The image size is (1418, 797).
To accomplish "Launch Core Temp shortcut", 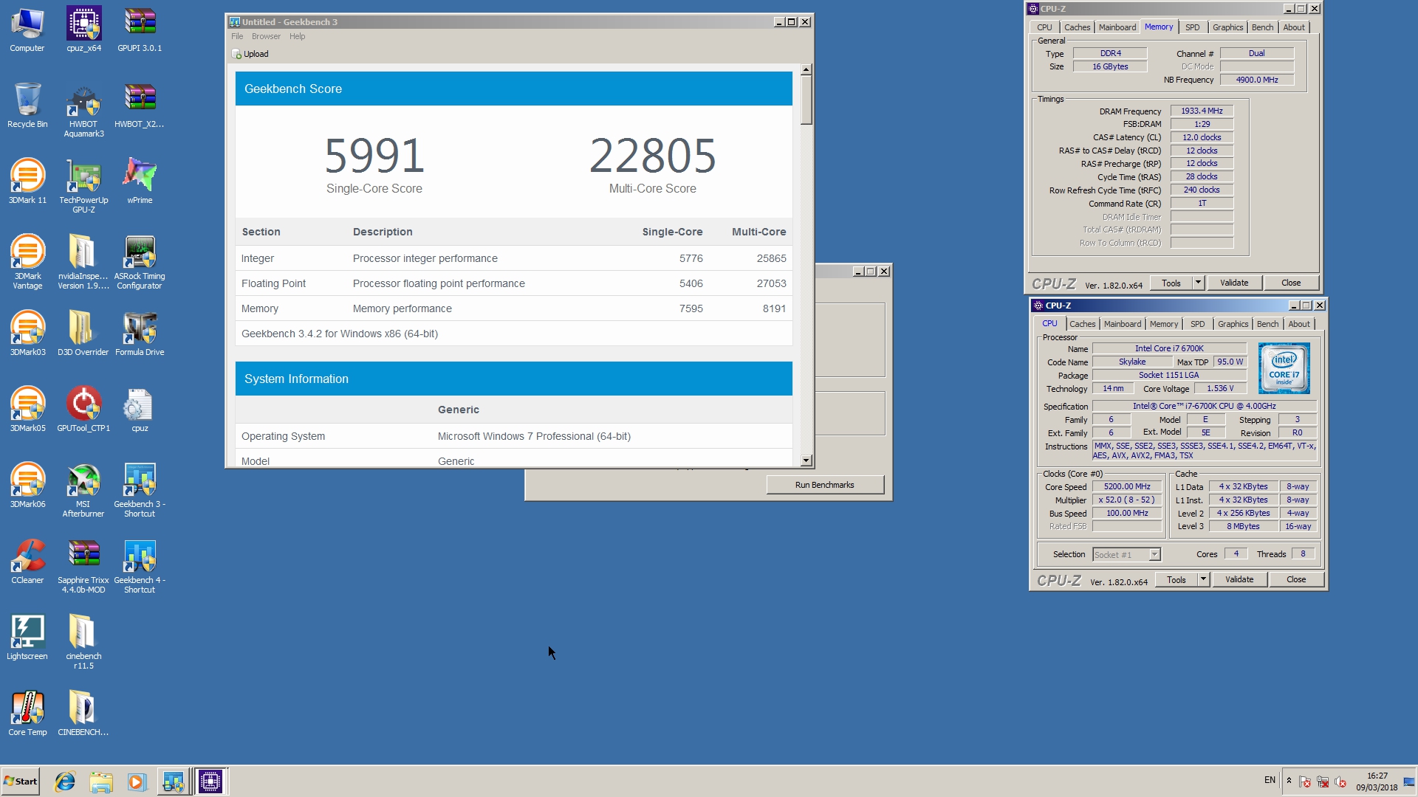I will [27, 714].
